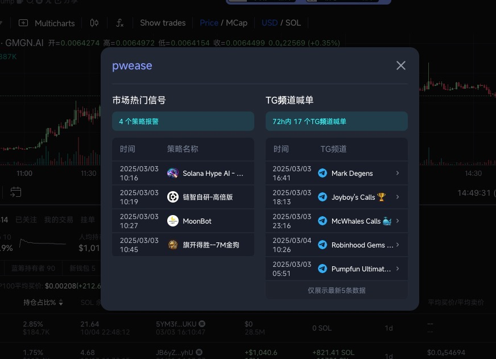Click the copy icon next to 5YM3f...UKU
This screenshot has width=496, height=359.
point(201,324)
